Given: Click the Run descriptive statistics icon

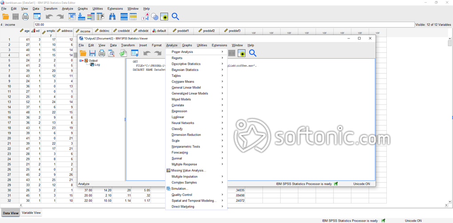Looking at the screenshot, I should [100, 16].
